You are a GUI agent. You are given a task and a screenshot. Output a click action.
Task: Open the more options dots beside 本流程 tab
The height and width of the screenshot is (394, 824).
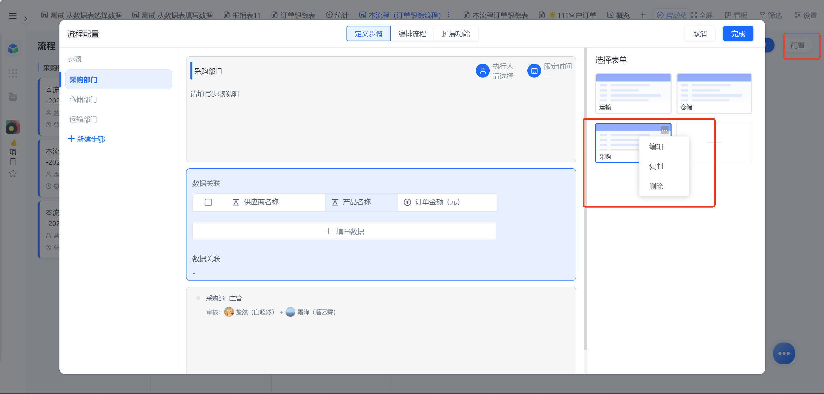coord(449,15)
